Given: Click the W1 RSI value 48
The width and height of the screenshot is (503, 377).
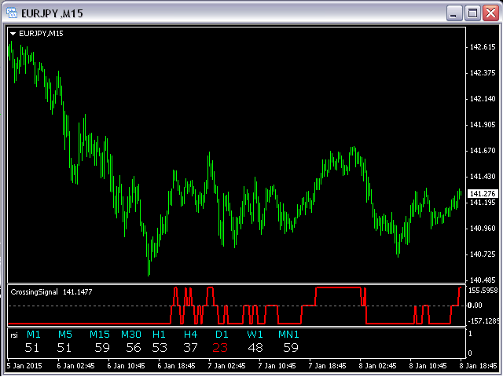Looking at the screenshot, I should pos(255,348).
